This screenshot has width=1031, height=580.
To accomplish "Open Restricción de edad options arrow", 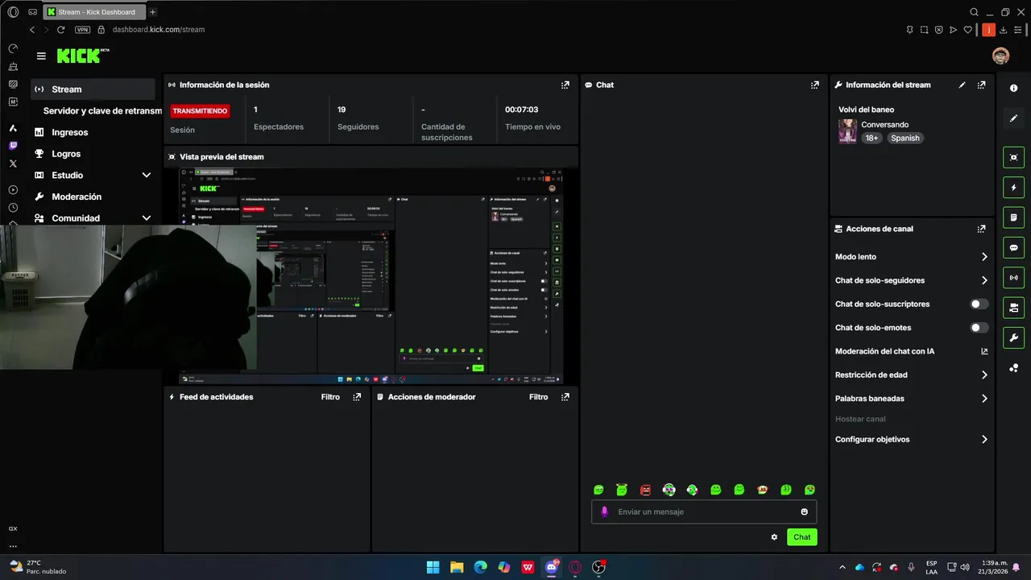I will pyautogui.click(x=983, y=375).
